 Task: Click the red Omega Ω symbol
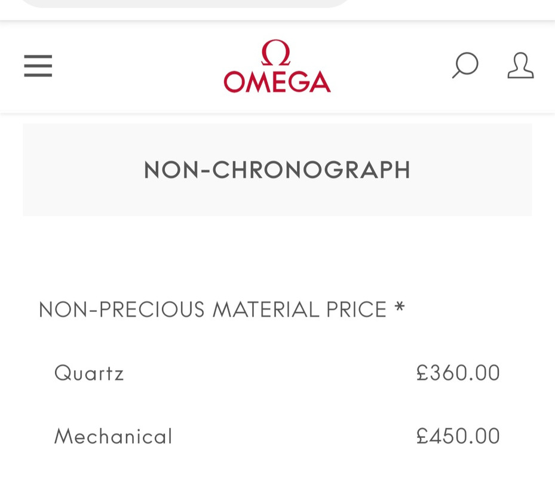click(276, 53)
